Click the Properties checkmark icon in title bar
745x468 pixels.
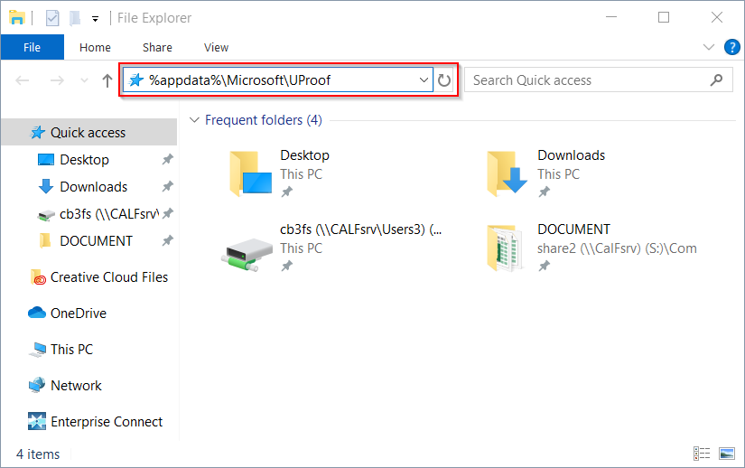[52, 18]
